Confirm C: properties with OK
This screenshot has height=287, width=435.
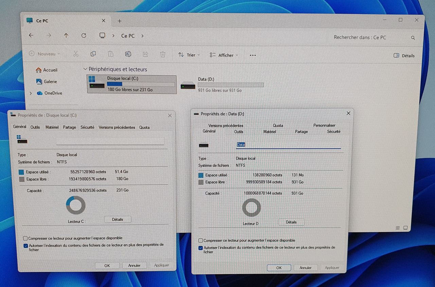(107, 266)
